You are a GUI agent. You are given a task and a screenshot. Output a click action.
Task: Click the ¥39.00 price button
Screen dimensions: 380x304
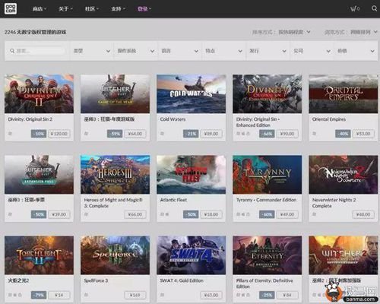click(x=59, y=214)
